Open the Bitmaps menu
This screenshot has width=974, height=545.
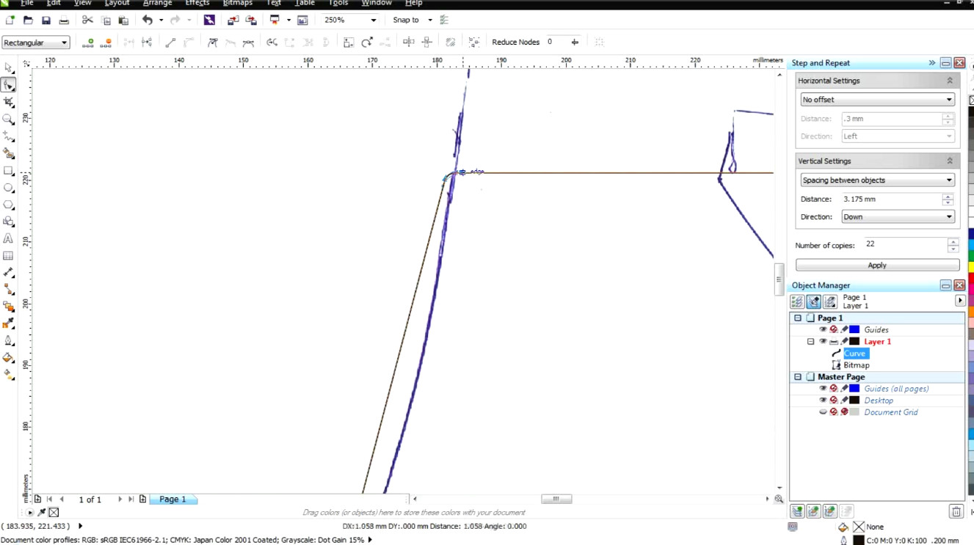coord(237,4)
